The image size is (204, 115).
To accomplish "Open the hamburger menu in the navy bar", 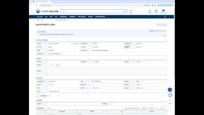I will pyautogui.click(x=165, y=17).
